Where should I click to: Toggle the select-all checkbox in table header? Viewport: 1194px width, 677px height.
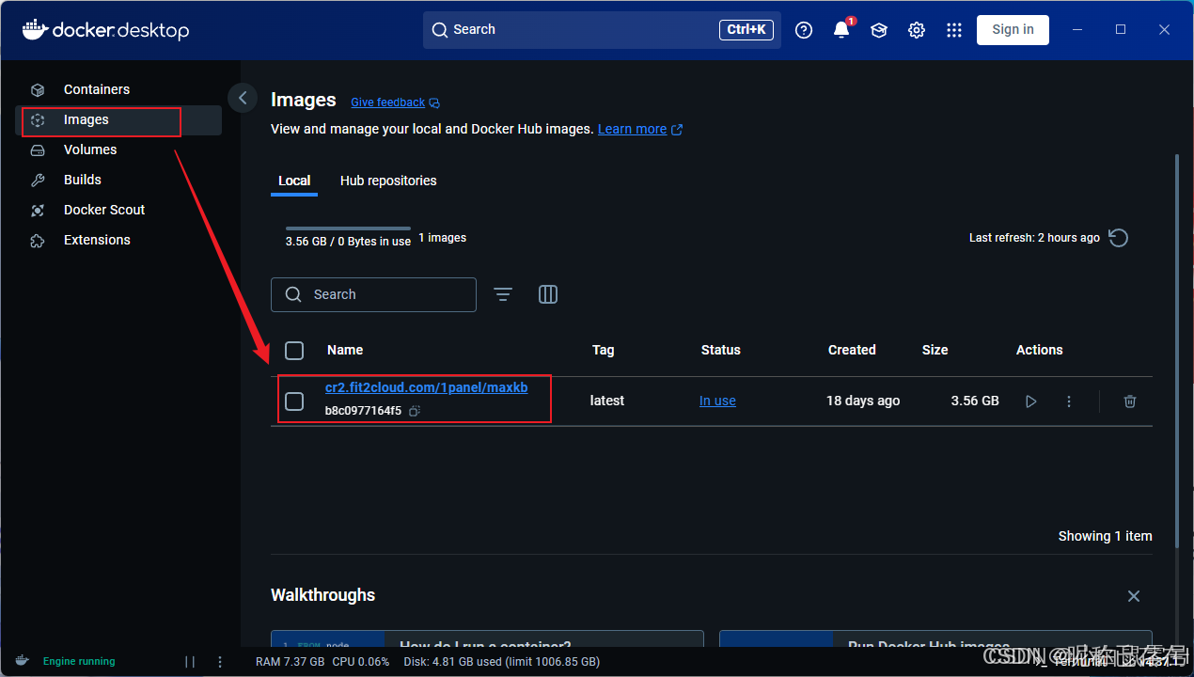(x=294, y=351)
